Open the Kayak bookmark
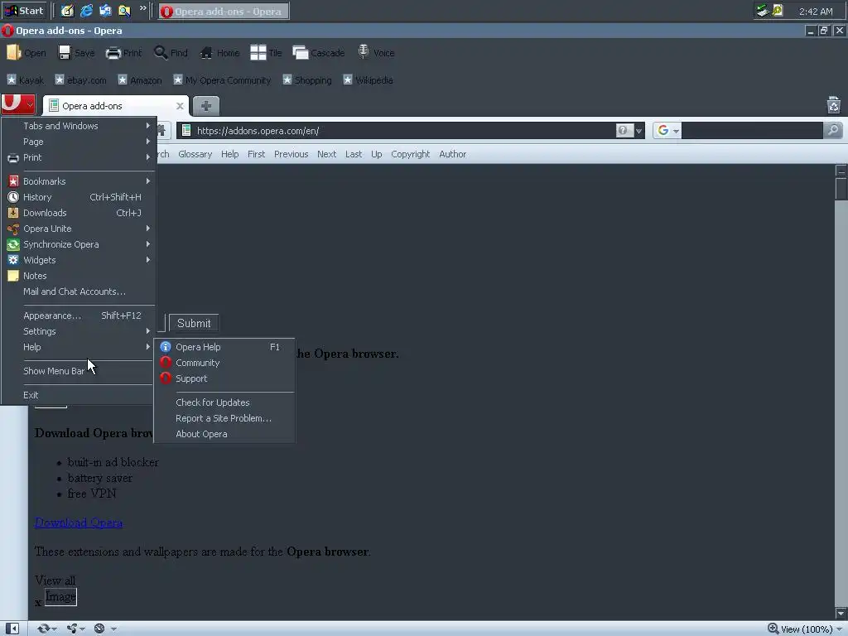The width and height of the screenshot is (848, 636). [26, 80]
